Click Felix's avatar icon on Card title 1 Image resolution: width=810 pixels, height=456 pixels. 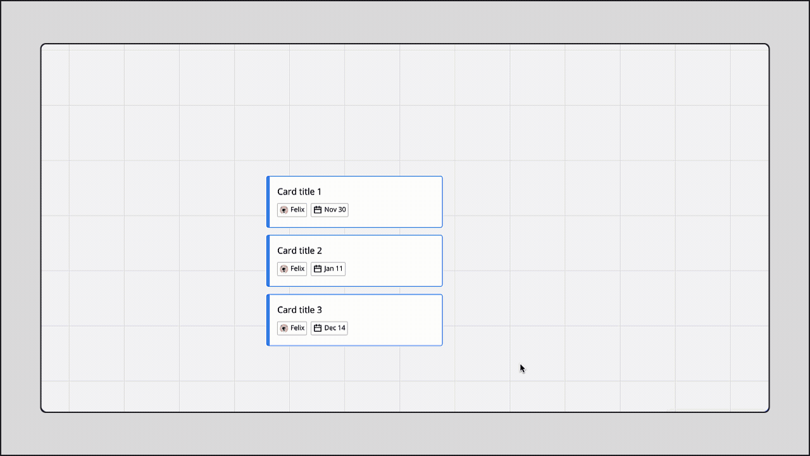pos(284,210)
